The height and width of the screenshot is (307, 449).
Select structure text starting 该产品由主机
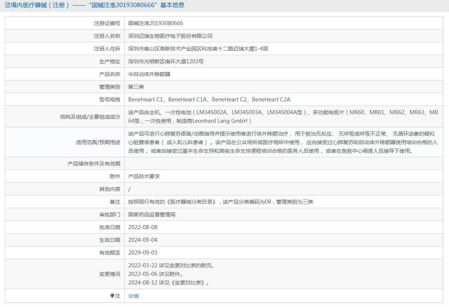[283, 116]
